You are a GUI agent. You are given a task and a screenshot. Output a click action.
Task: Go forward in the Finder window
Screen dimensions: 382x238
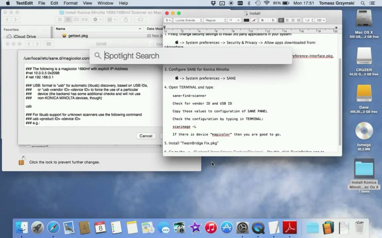(15, 20)
